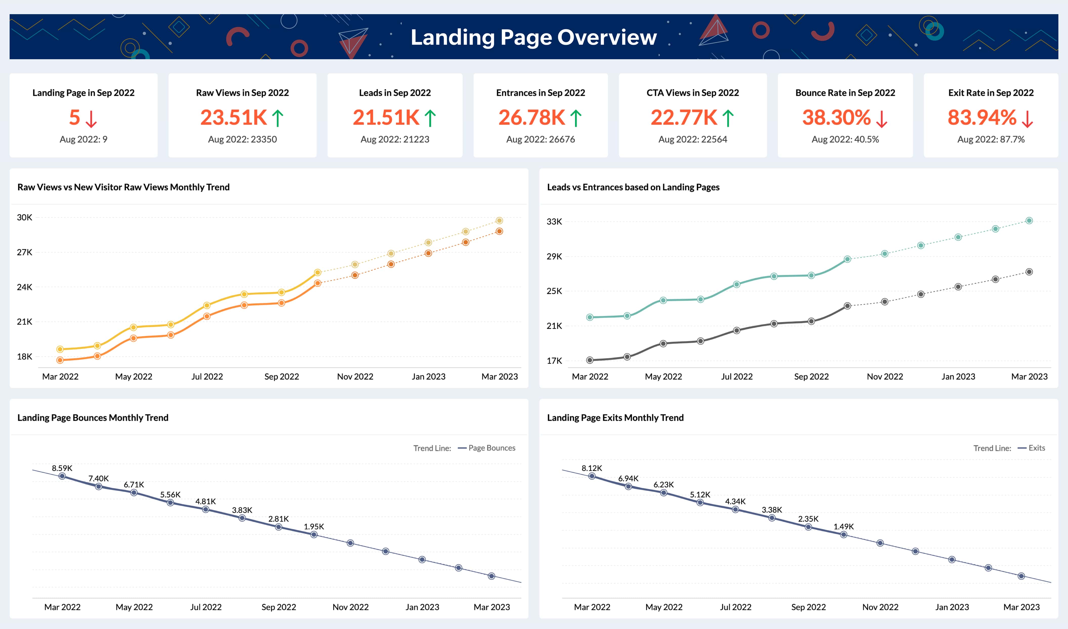Click the 7.40K bounce data point
1068x629 pixels.
click(x=98, y=487)
